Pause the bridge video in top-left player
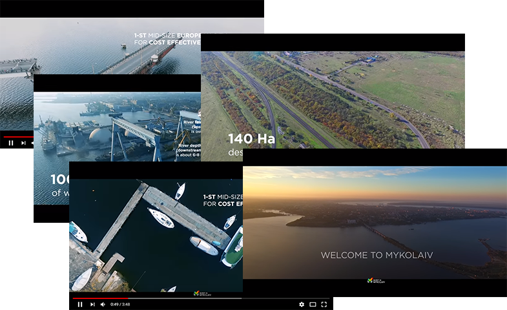 click(x=11, y=143)
